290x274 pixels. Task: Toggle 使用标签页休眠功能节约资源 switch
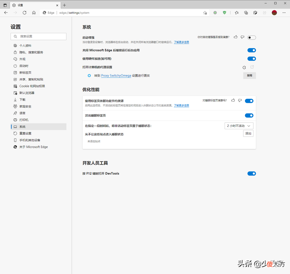249,101
